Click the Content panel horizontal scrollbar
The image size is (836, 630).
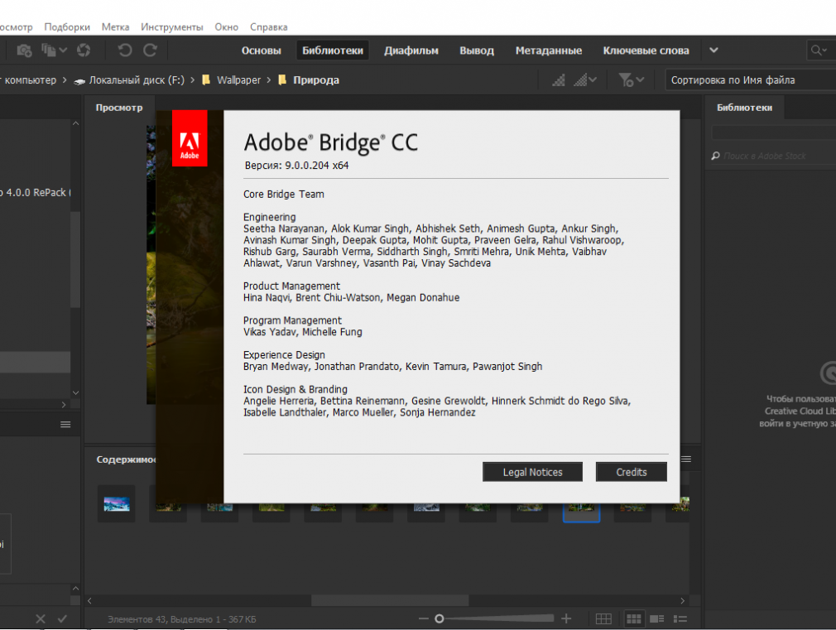tap(390, 601)
